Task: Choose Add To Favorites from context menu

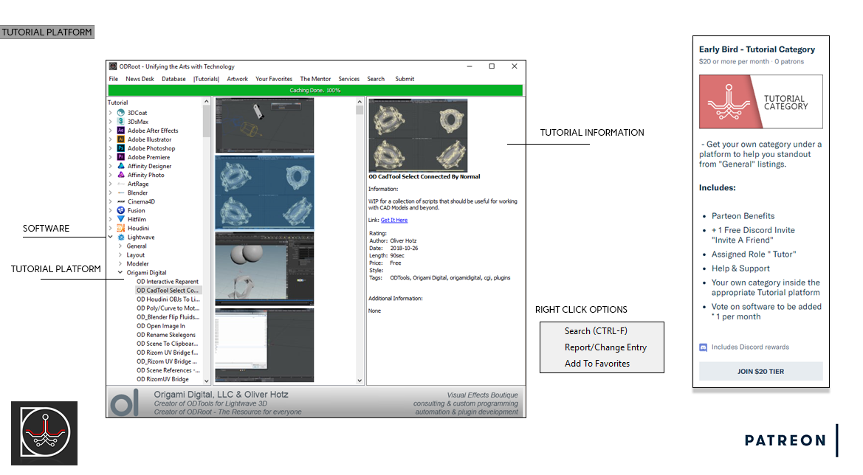Action: [596, 364]
